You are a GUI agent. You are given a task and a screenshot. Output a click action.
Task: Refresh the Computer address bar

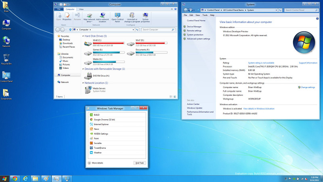[x=137, y=30]
